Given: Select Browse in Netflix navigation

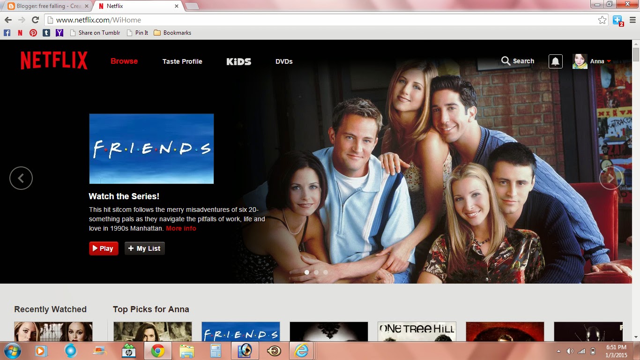Looking at the screenshot, I should pyautogui.click(x=124, y=61).
